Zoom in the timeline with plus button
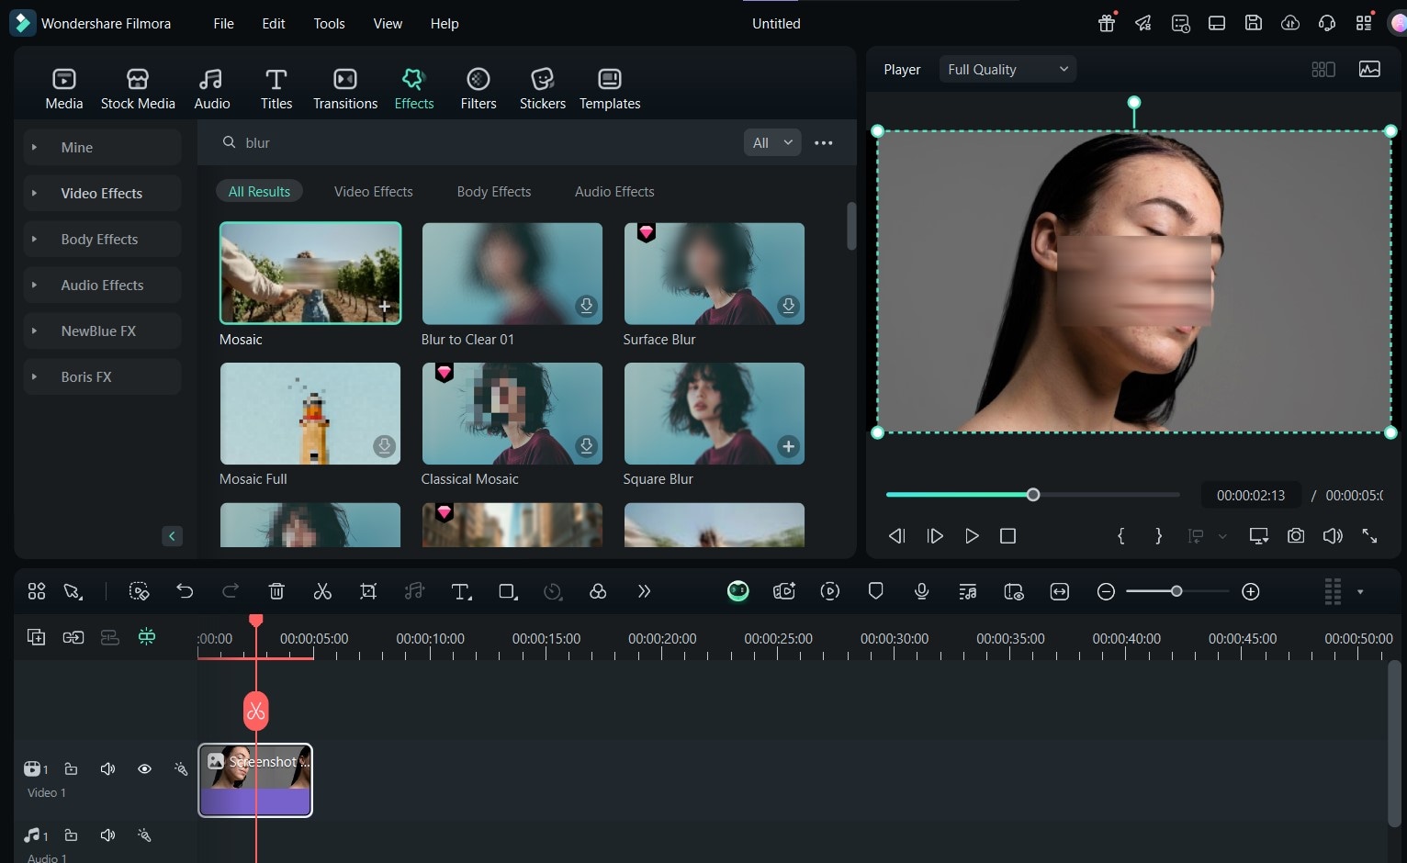The image size is (1407, 863). [1251, 591]
